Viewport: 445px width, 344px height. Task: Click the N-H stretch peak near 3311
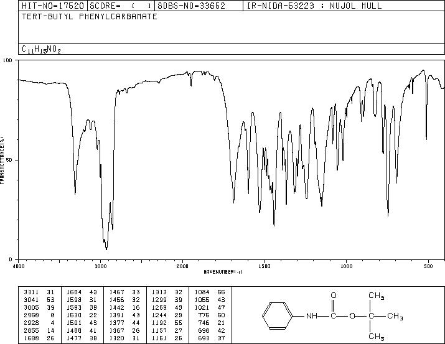[x=75, y=193]
